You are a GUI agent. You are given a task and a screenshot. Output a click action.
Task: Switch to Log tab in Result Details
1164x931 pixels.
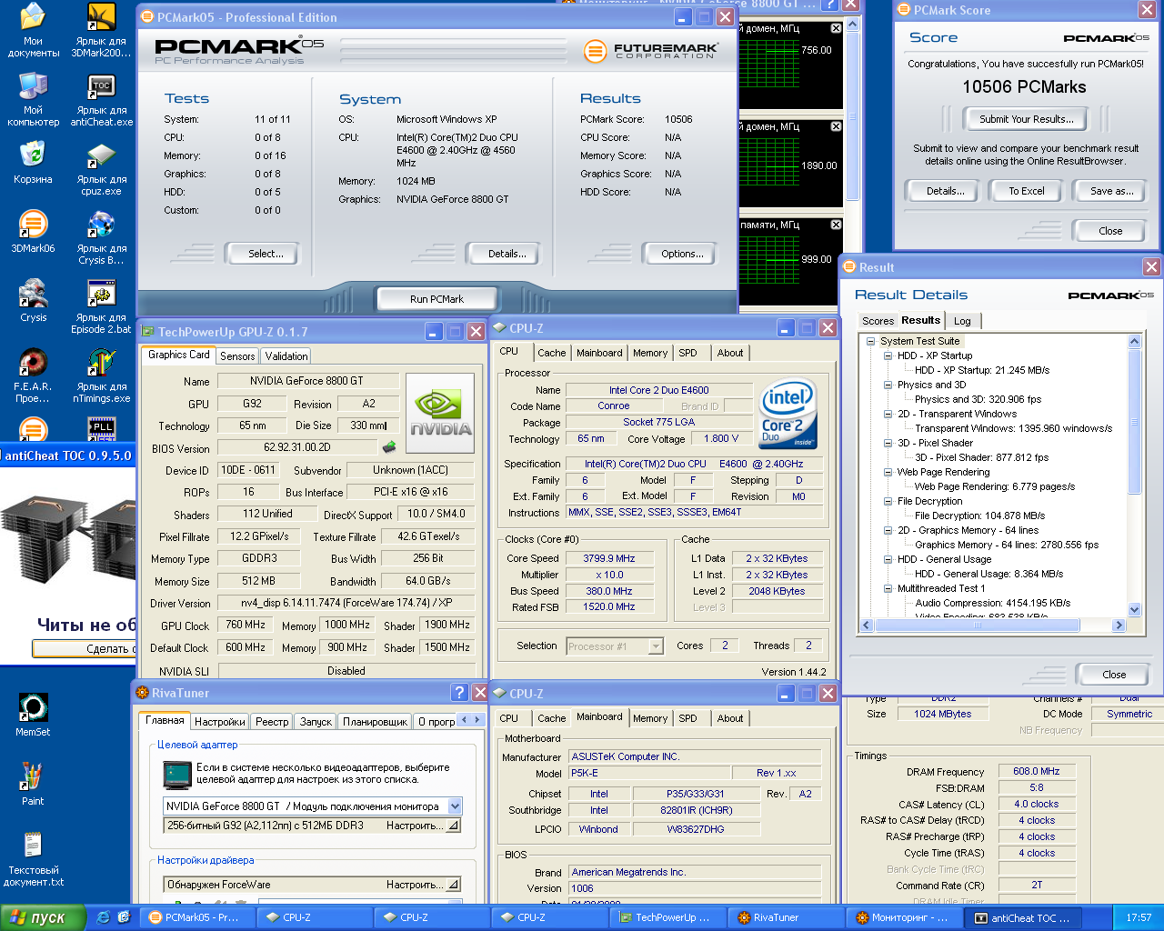[962, 321]
